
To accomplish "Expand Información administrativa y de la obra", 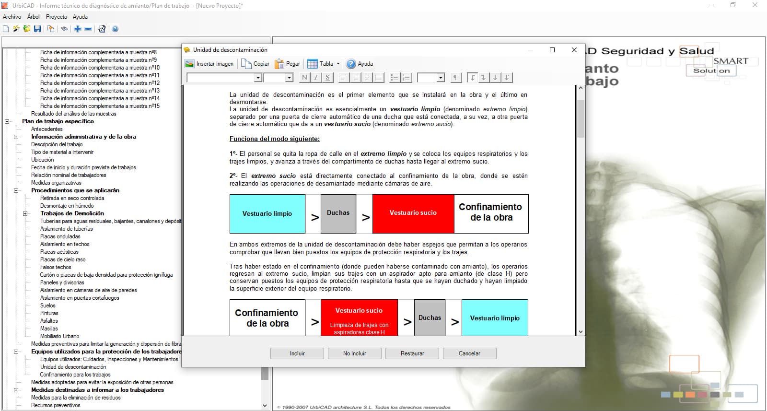I will [x=16, y=137].
